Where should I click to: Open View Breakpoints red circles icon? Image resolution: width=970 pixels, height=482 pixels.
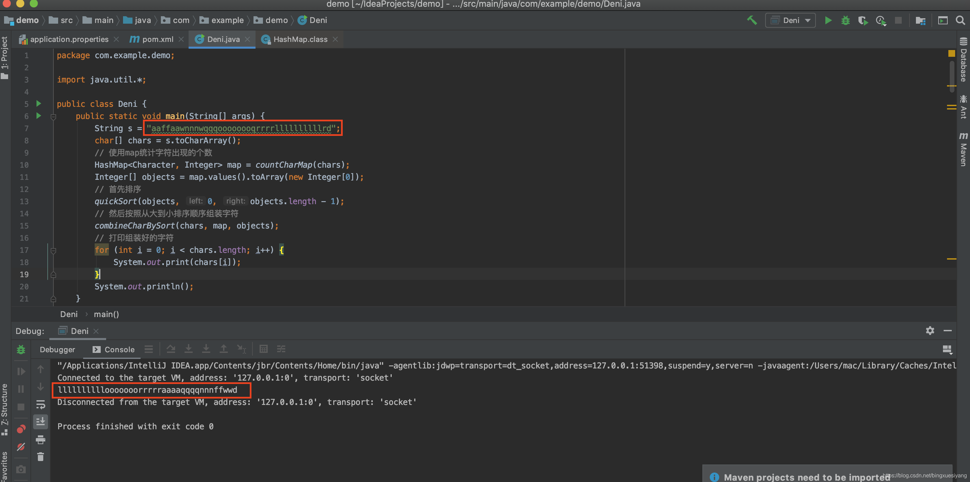[x=21, y=429]
